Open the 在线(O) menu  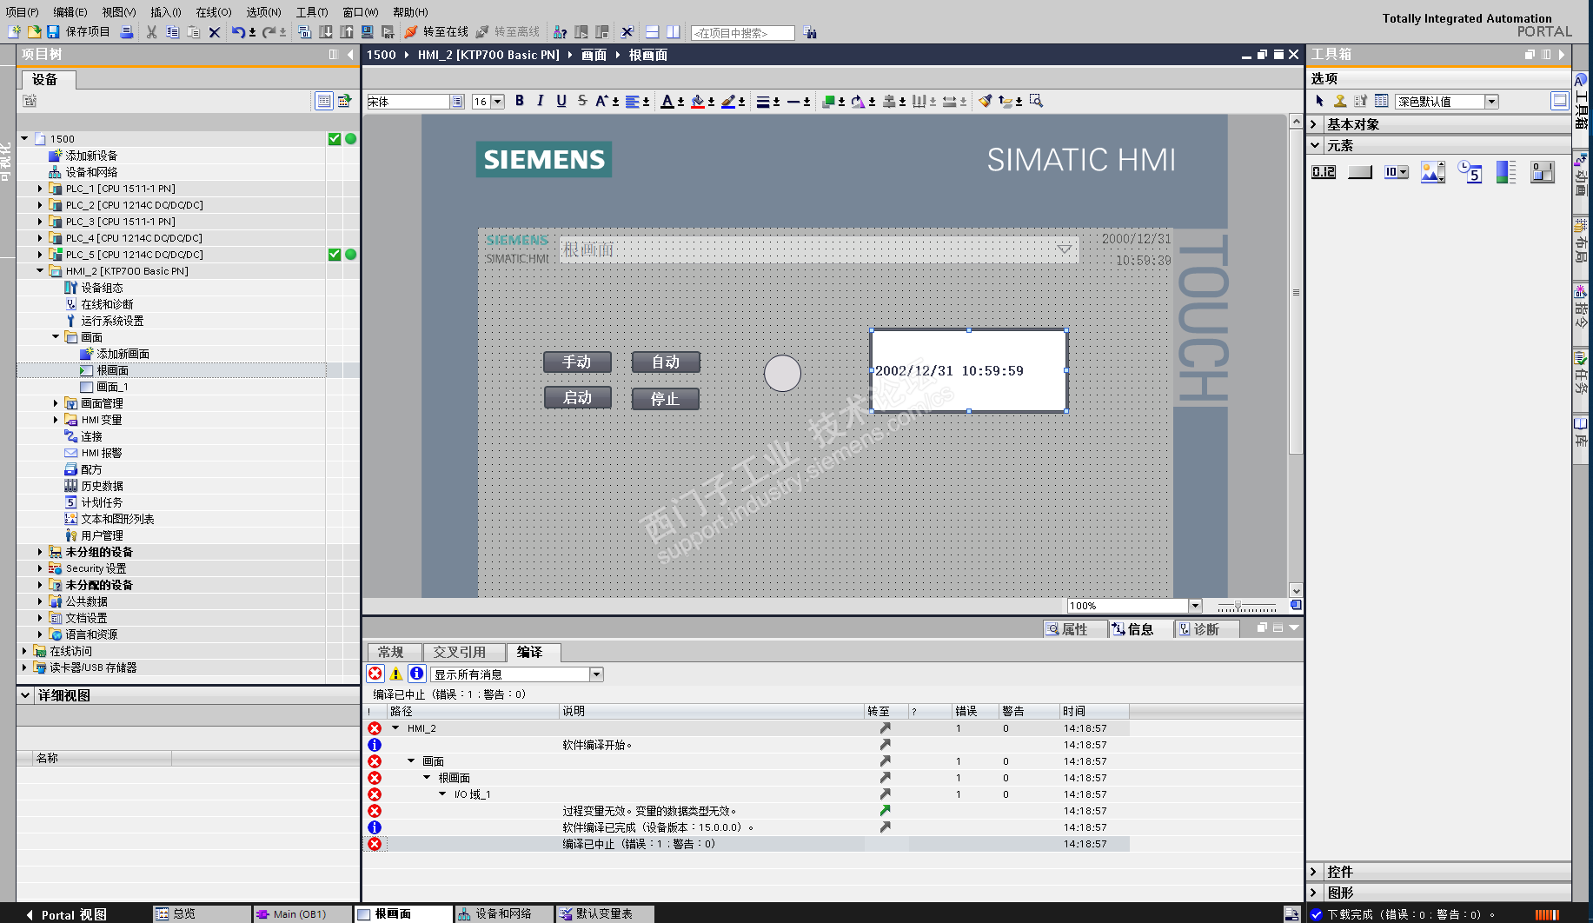[214, 12]
